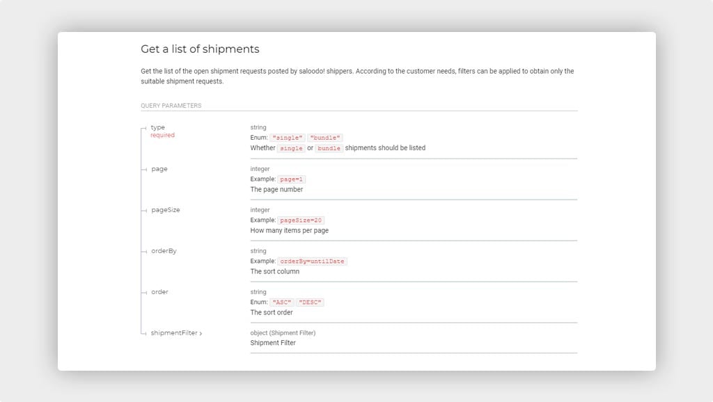
Task: Click the object (Shipment Filter) type text
Action: [283, 333]
